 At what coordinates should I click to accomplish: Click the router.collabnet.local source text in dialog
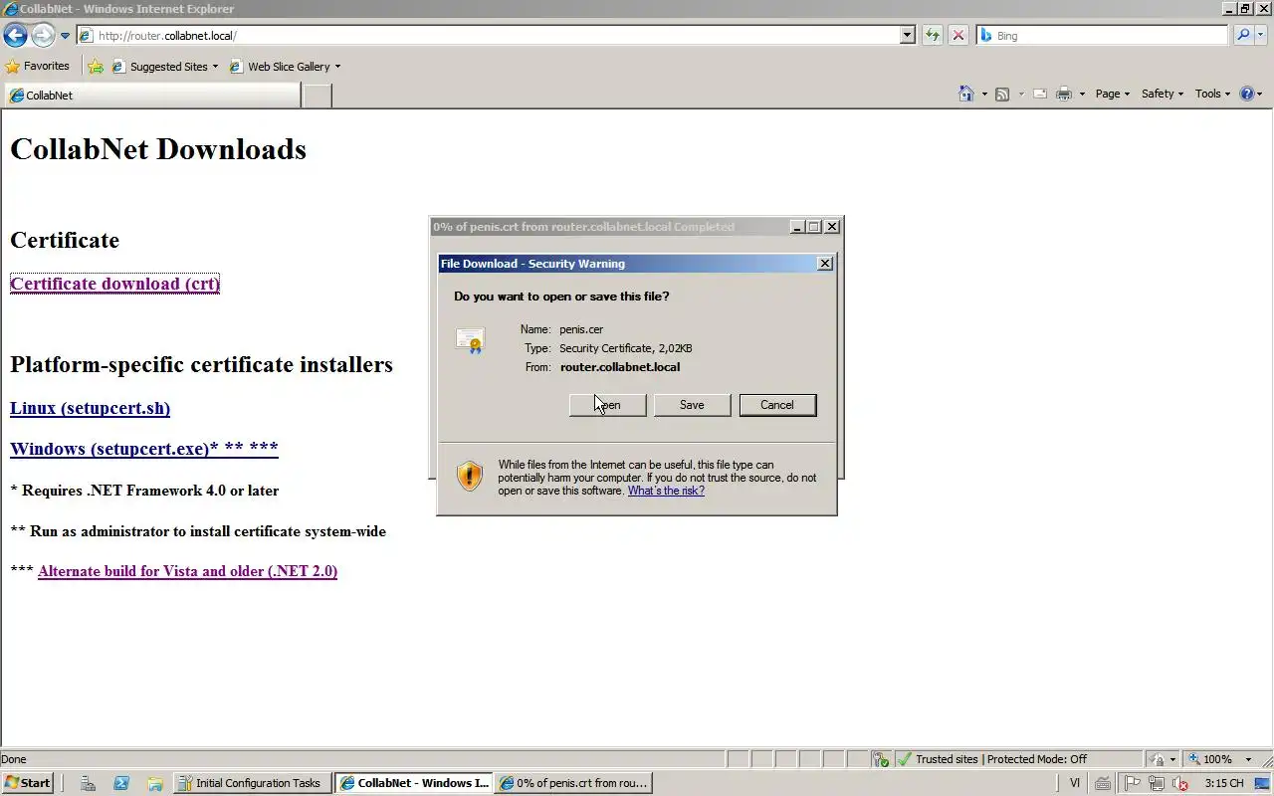pyautogui.click(x=620, y=367)
